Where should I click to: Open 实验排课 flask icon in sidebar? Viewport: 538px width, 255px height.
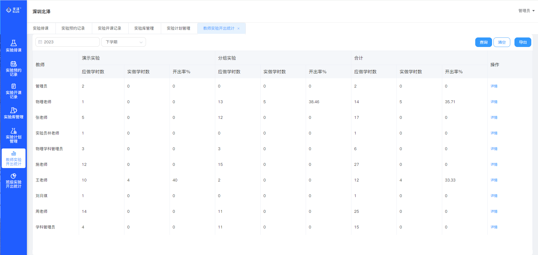(13, 43)
